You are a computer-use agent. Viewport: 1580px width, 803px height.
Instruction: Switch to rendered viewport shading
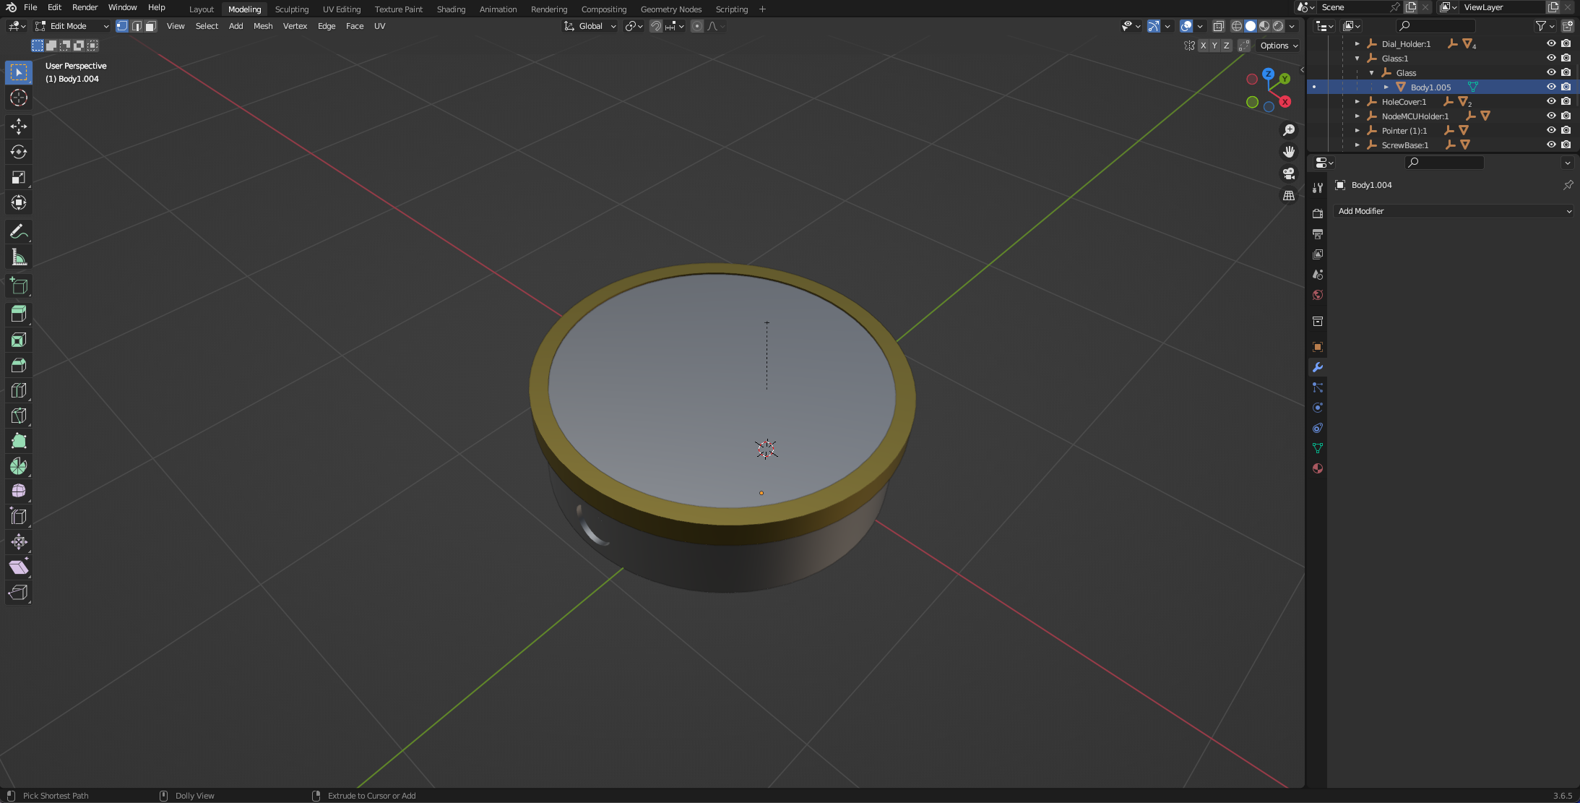(1279, 26)
